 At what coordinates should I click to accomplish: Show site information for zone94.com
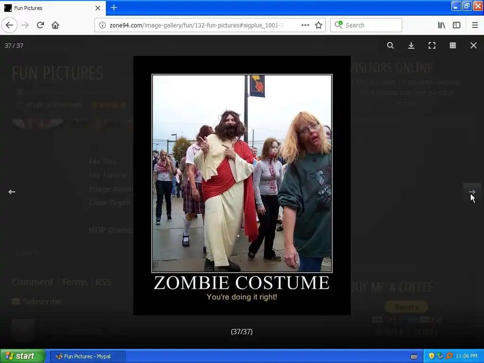click(102, 25)
